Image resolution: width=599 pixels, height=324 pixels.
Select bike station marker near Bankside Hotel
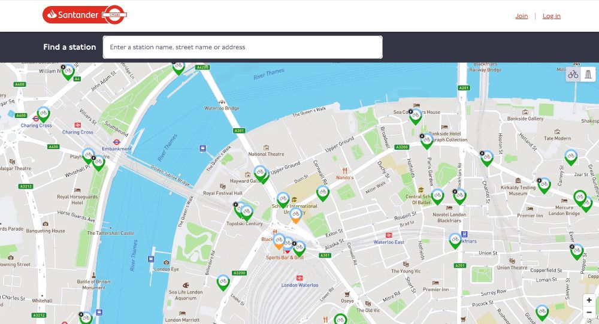point(426,141)
